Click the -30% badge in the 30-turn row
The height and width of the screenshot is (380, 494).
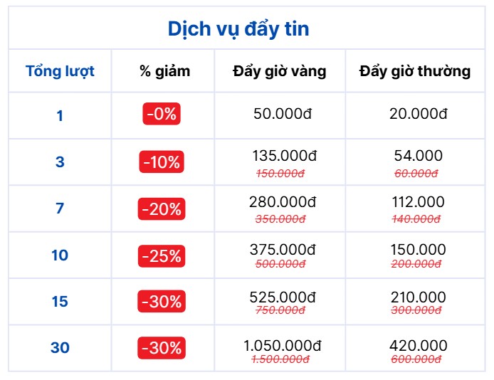(x=162, y=349)
